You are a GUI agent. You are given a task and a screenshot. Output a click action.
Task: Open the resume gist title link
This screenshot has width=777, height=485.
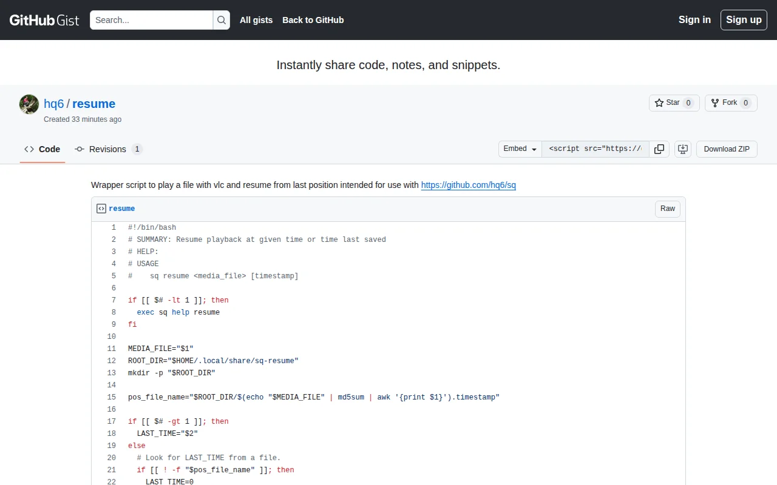93,104
